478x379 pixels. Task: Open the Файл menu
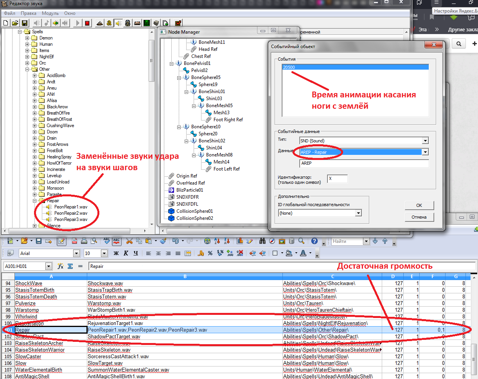click(10, 13)
